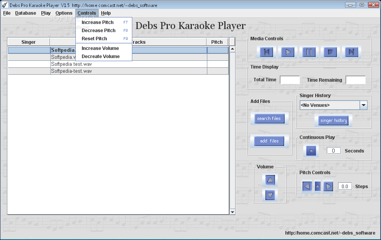Close the open Controls menu
Screen dimensions: 381x240
[x=87, y=13]
